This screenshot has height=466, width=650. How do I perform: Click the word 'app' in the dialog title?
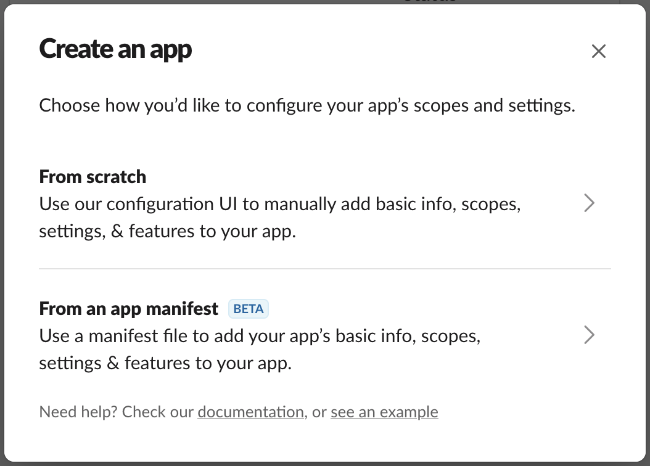click(x=171, y=51)
